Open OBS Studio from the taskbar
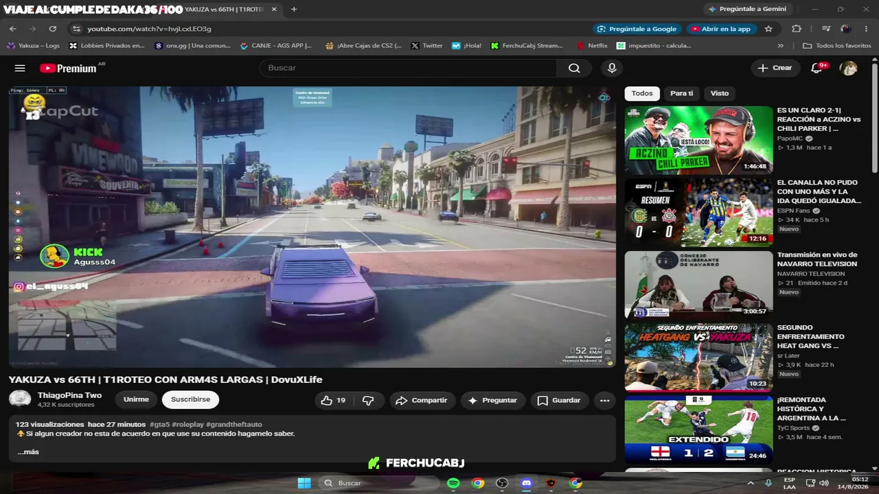Viewport: 879px width, 494px height. 502,483
